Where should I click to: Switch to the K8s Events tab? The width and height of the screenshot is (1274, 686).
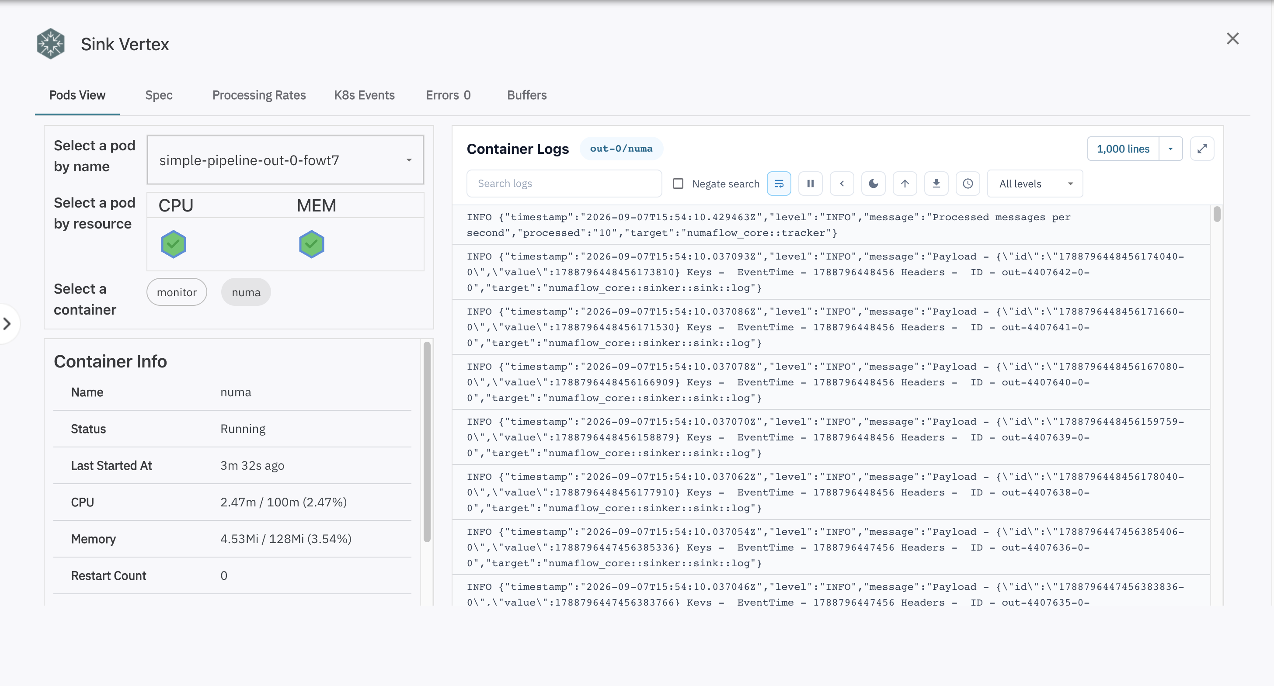(365, 95)
